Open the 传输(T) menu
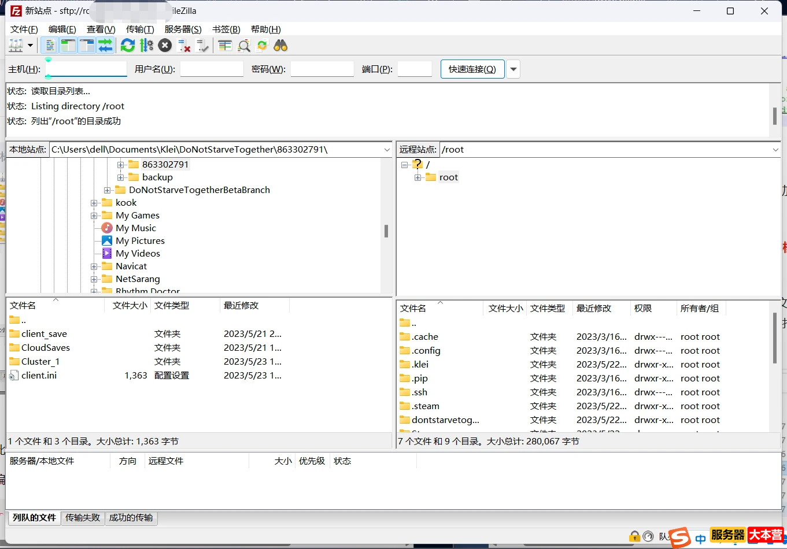The image size is (787, 549). pyautogui.click(x=140, y=29)
